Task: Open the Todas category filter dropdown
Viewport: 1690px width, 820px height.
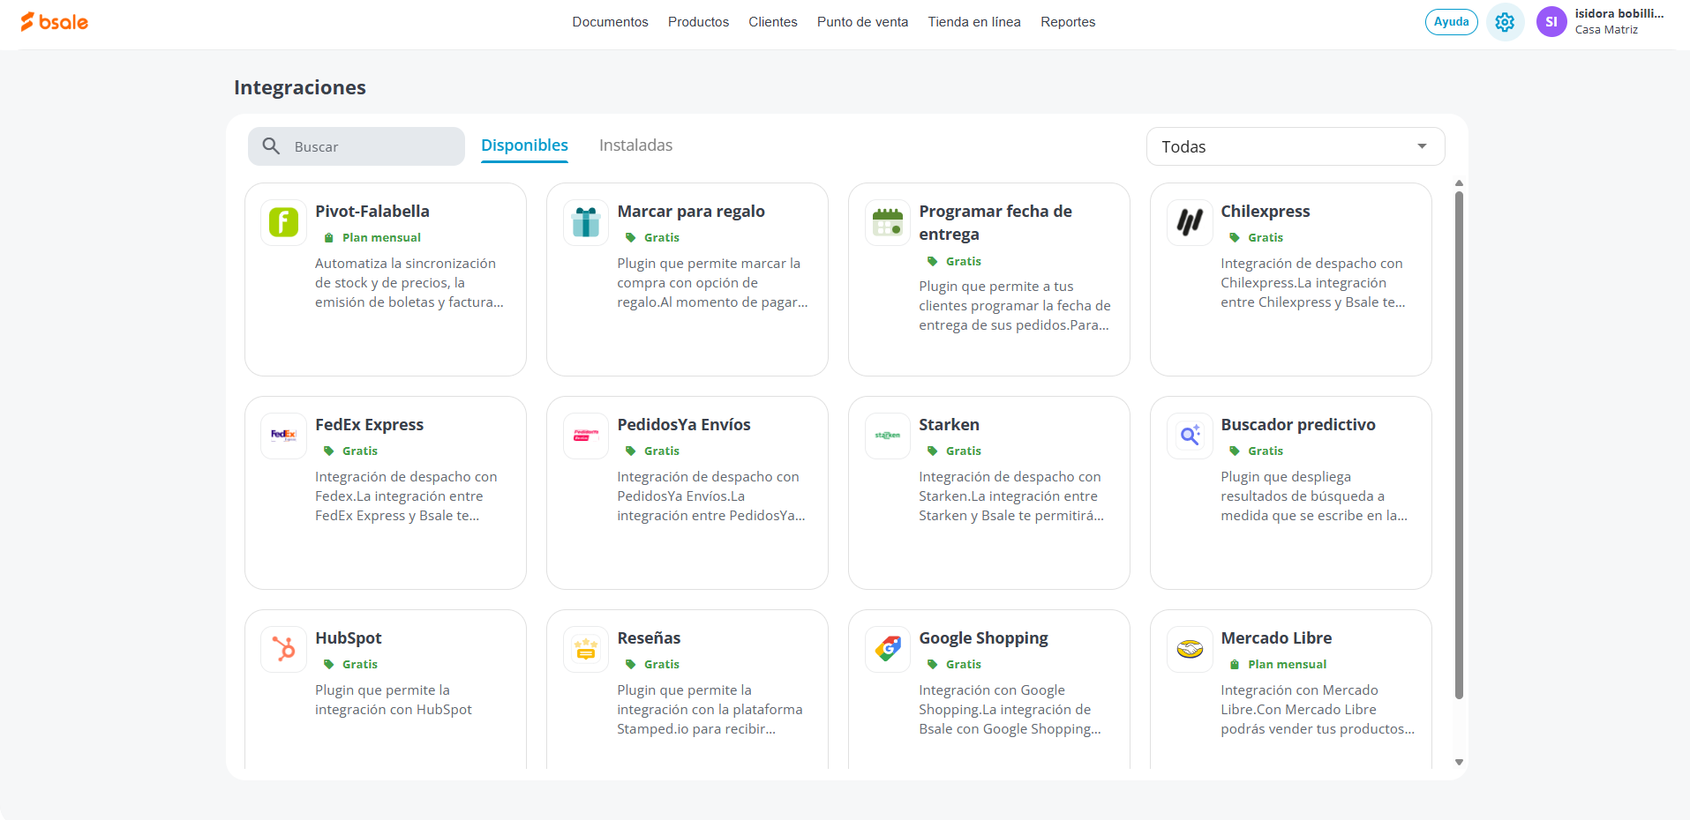Action: click(x=1296, y=146)
